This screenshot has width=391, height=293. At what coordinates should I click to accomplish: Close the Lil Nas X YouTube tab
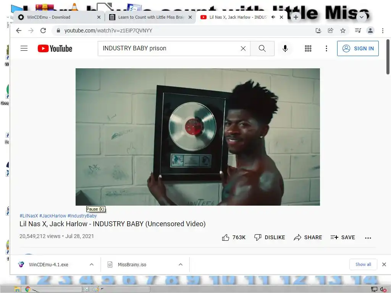click(281, 17)
